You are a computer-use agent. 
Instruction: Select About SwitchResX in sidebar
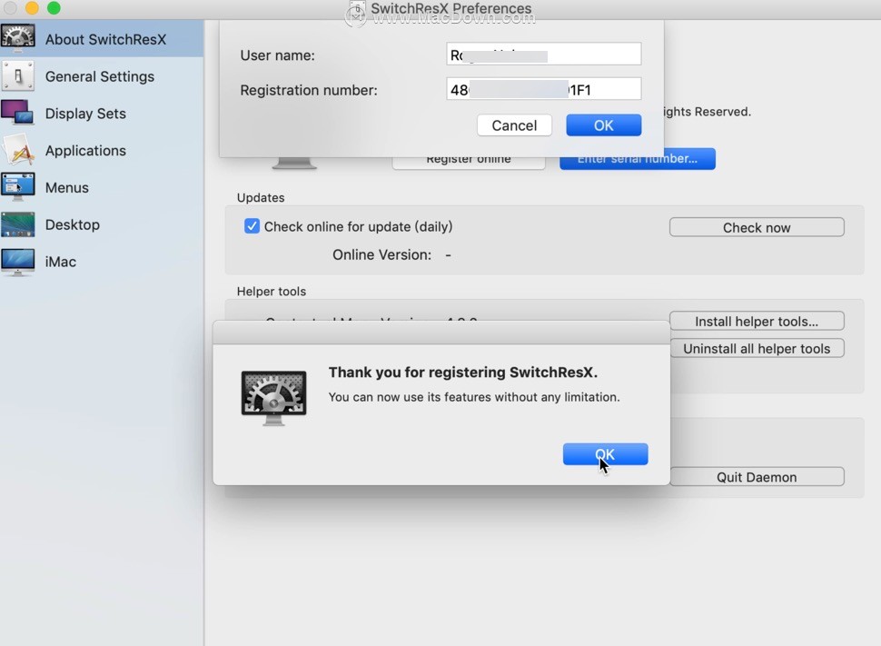tap(102, 39)
